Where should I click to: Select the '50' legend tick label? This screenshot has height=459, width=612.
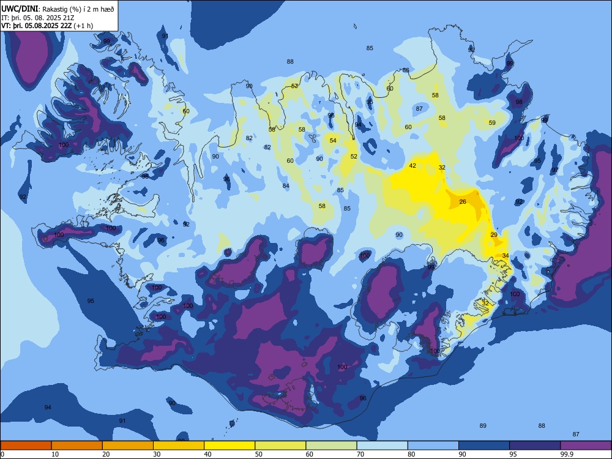tap(259, 454)
